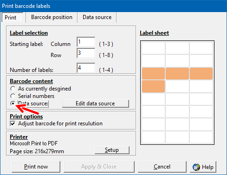Toggle Adjust barcode for print resolution checkbox

click(56, 123)
